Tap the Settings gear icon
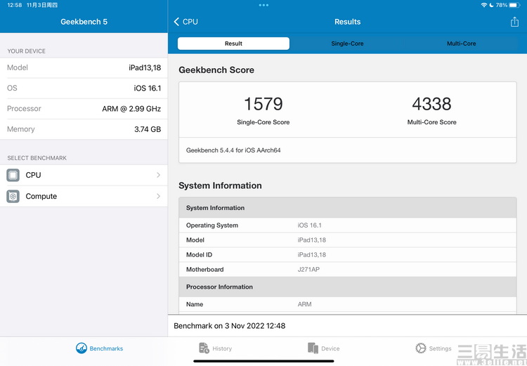Image resolution: width=527 pixels, height=366 pixels. point(421,348)
